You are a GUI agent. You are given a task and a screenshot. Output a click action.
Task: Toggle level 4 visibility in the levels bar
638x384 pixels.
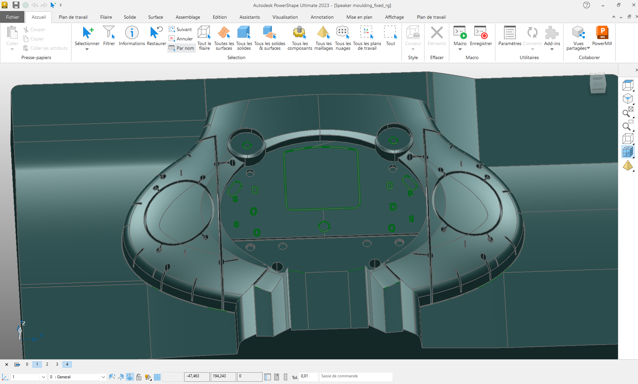(67, 364)
